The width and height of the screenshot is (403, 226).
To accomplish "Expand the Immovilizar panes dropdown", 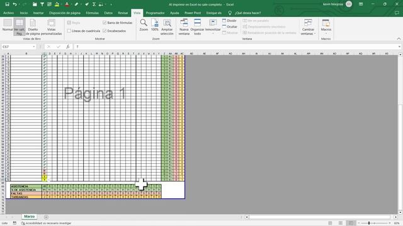I will click(x=213, y=33).
